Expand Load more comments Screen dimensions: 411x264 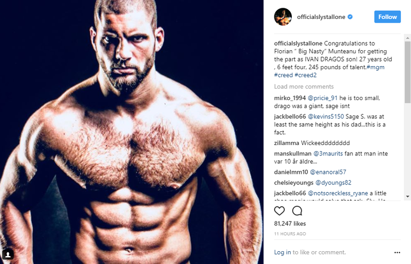coord(304,87)
